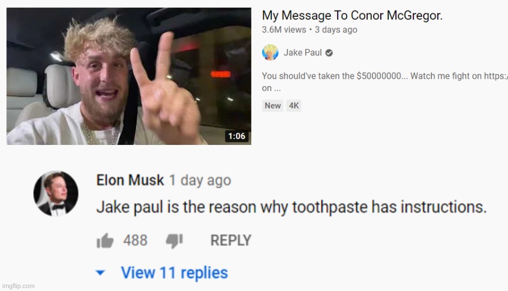Click the 4K quality badge
The image size is (508, 291).
click(294, 106)
